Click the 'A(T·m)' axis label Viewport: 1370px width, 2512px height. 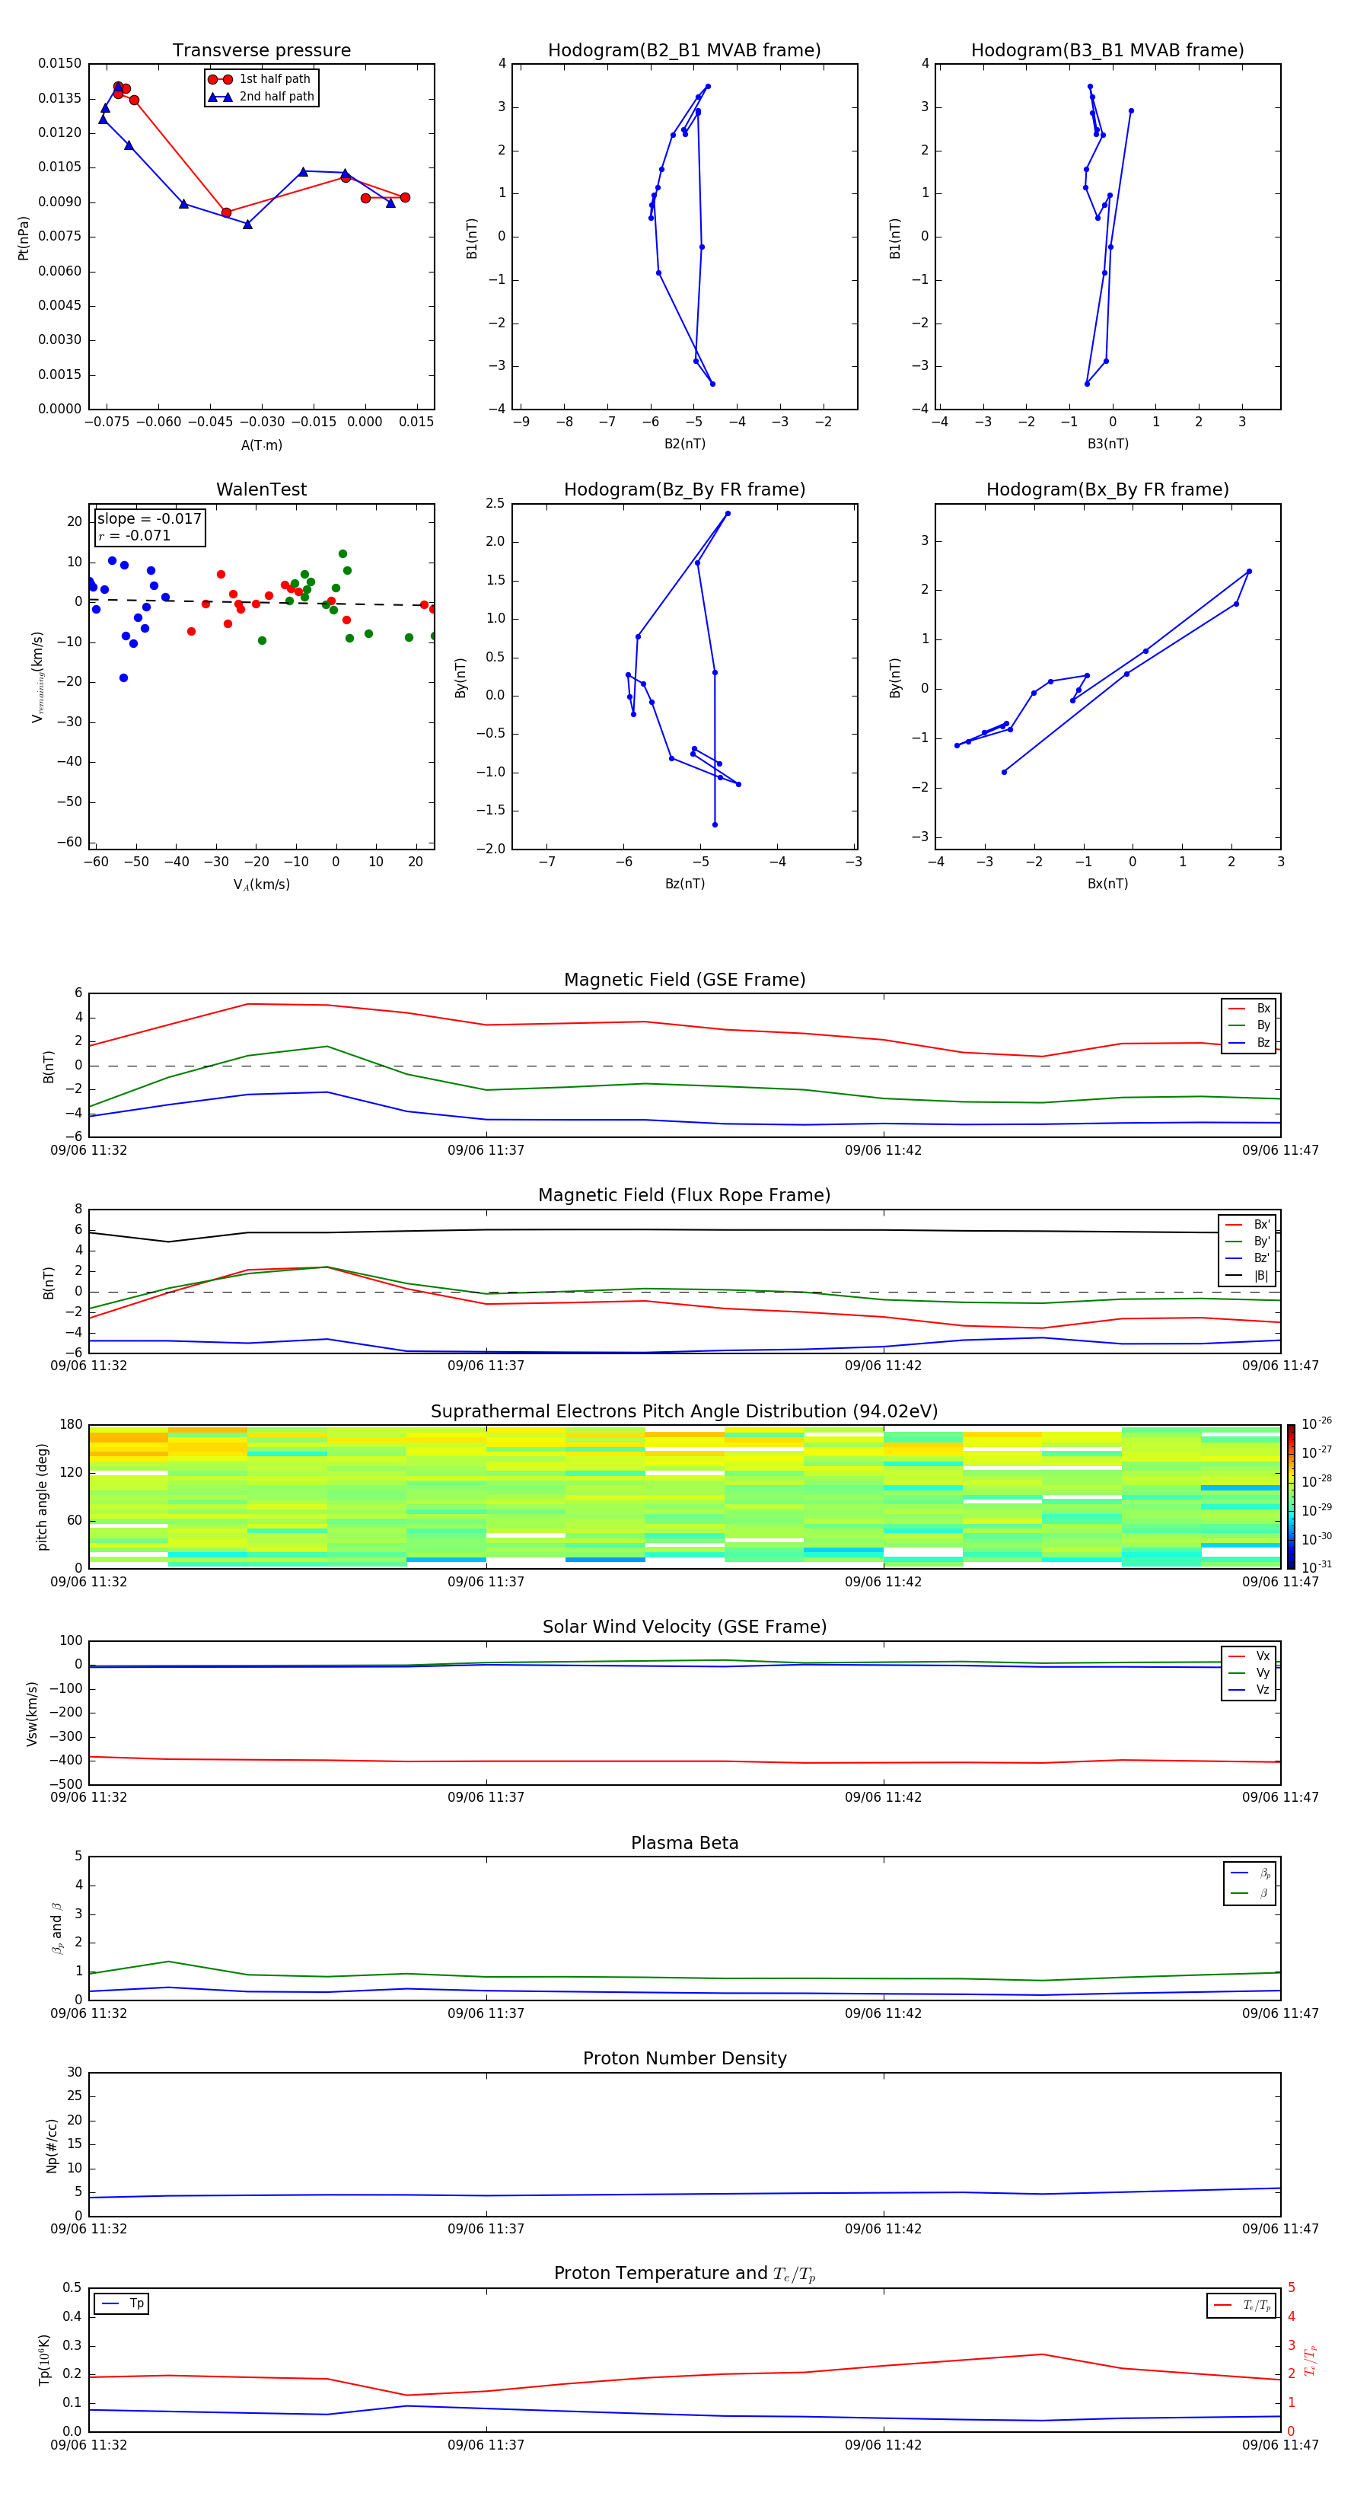tap(261, 445)
